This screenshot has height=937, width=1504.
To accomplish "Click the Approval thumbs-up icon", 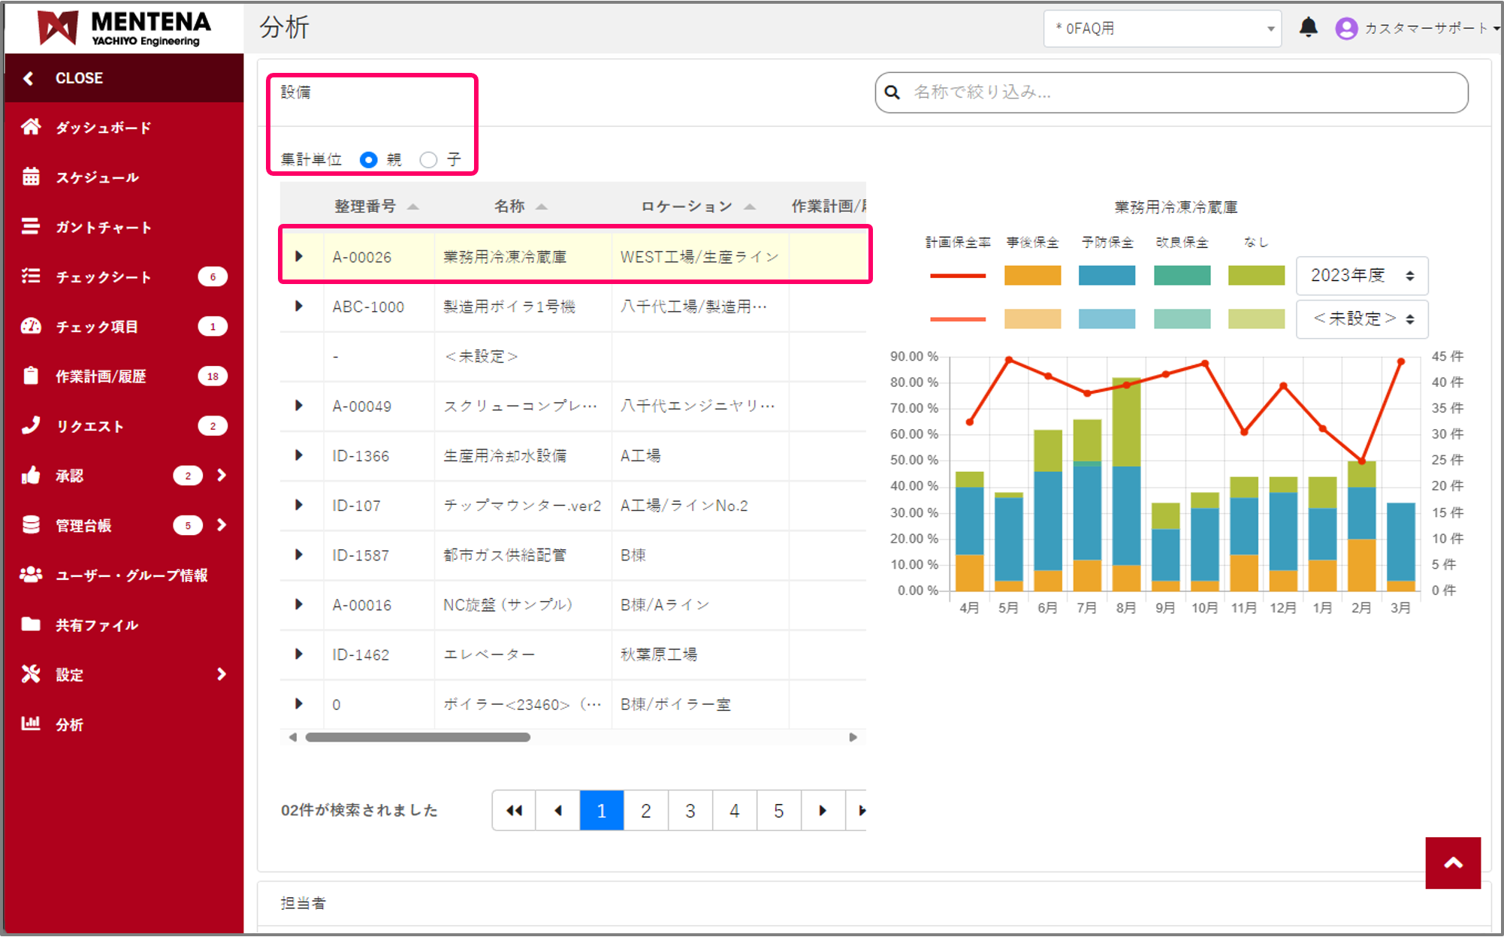I will pyautogui.click(x=31, y=475).
